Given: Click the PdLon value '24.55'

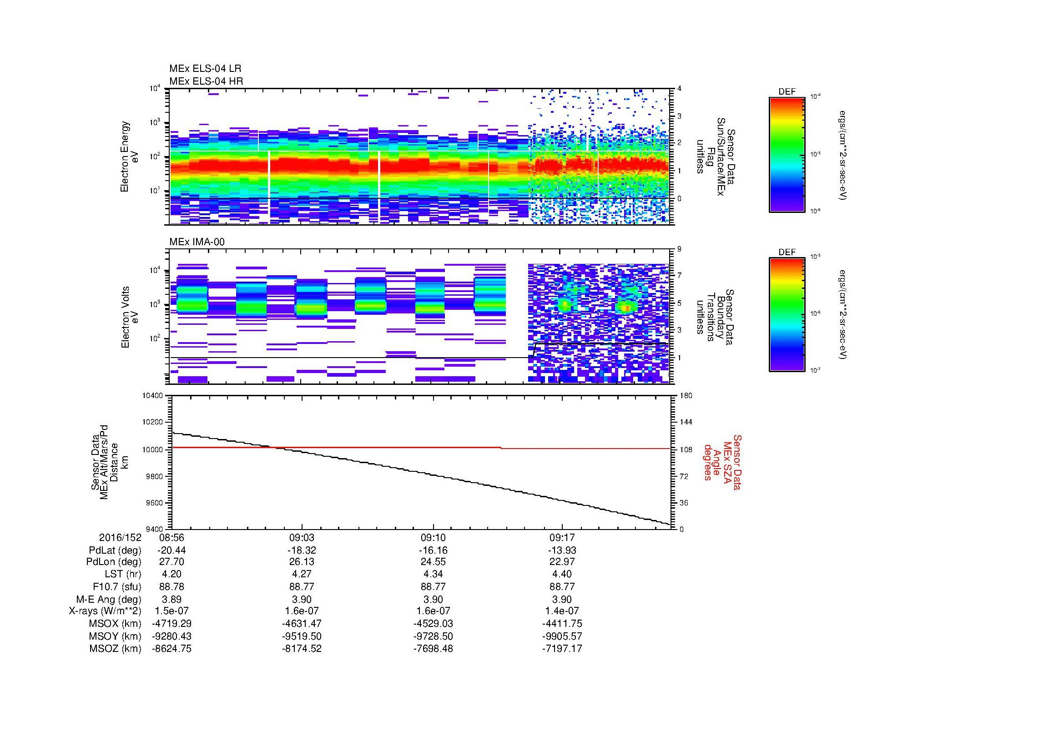Looking at the screenshot, I should coord(433,561).
